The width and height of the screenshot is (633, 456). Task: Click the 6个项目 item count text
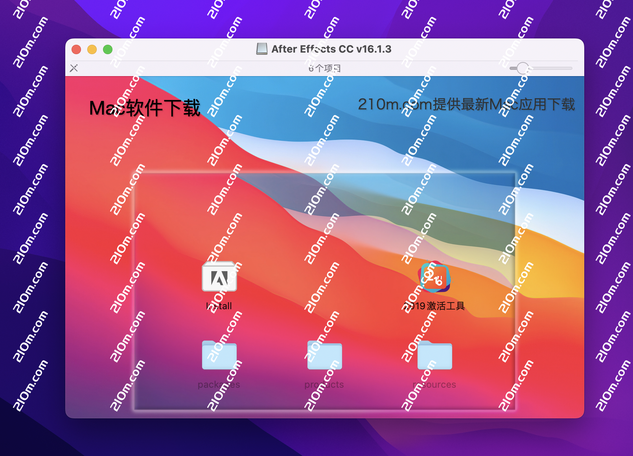tap(325, 68)
